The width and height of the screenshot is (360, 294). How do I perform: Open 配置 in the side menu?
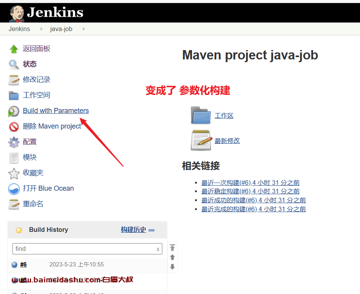(x=30, y=142)
